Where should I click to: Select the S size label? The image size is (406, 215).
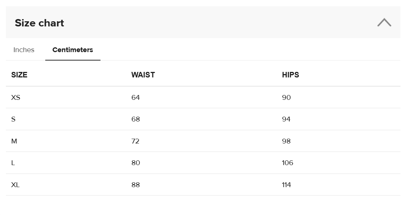13,119
